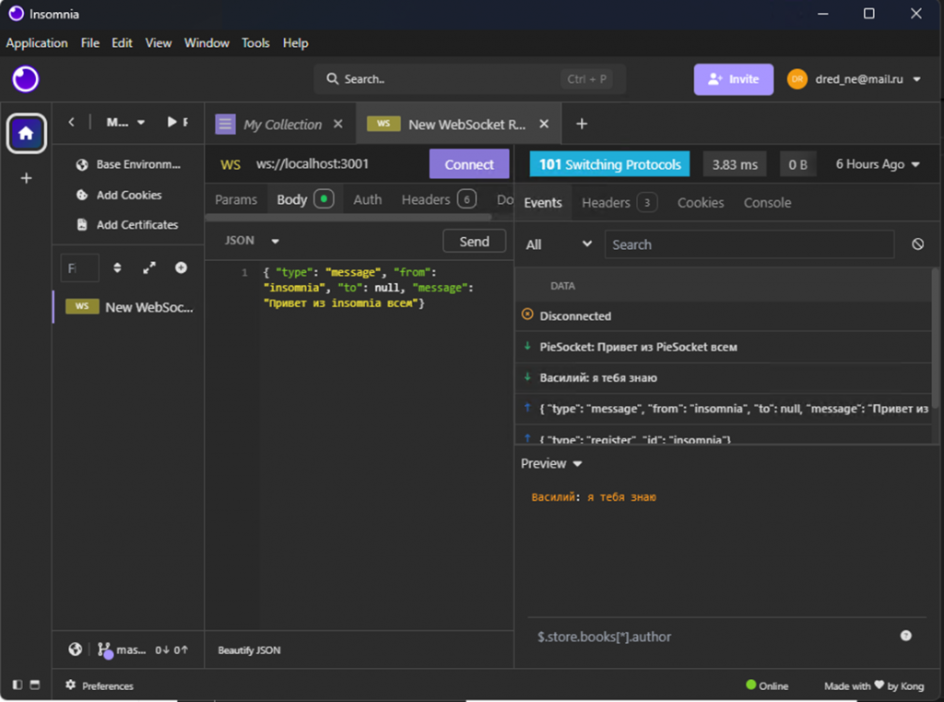This screenshot has height=702, width=944.
Task: Click the plus icon below Home
Action: [x=26, y=178]
